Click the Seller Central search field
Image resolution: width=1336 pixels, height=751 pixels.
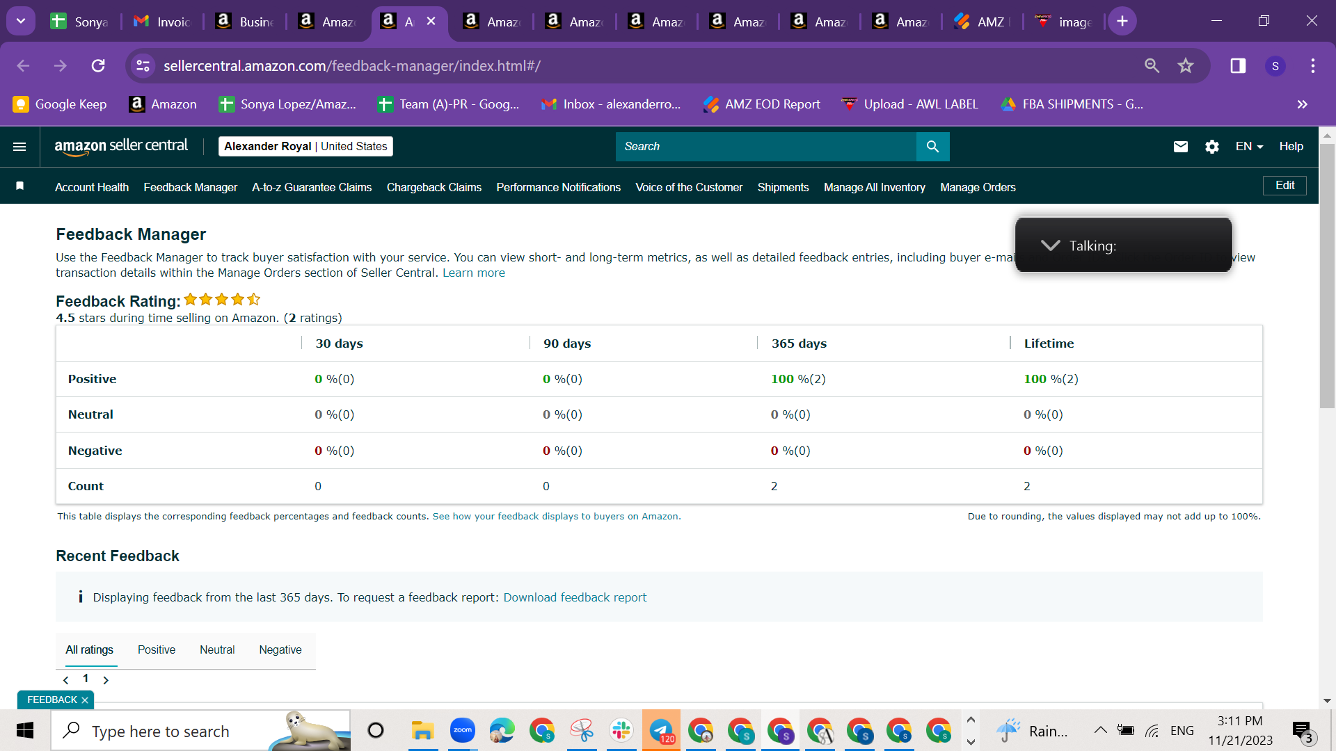[x=765, y=147]
